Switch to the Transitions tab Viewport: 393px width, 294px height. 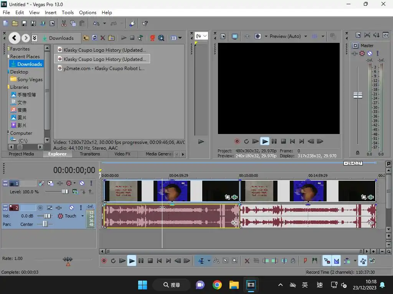[90, 154]
